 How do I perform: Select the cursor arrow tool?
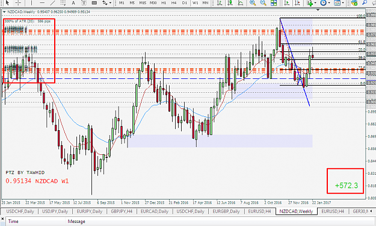[7, 2]
